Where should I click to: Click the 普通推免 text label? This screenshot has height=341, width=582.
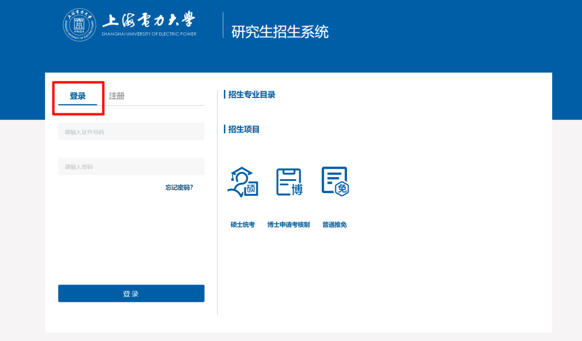pyautogui.click(x=334, y=225)
